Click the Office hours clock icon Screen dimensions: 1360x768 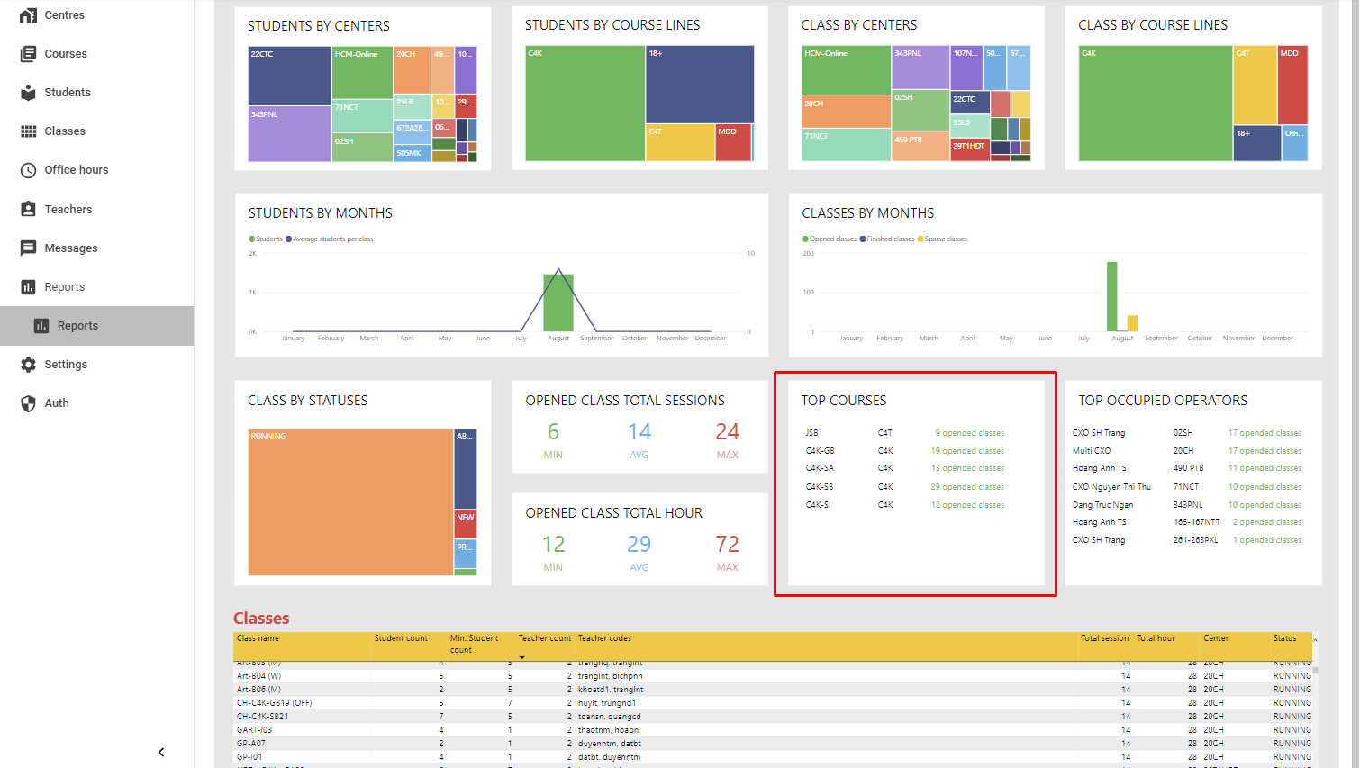29,170
